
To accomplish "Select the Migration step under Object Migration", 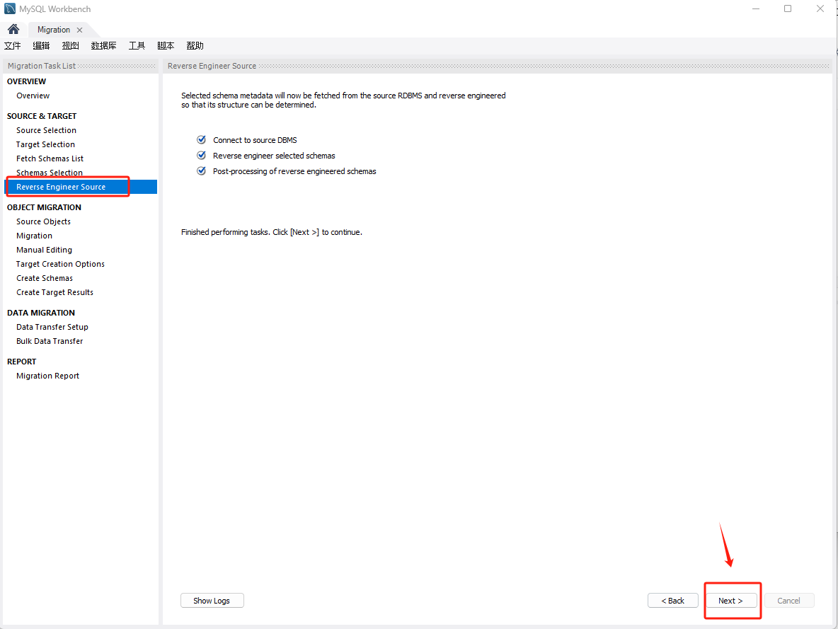I will pyautogui.click(x=34, y=236).
